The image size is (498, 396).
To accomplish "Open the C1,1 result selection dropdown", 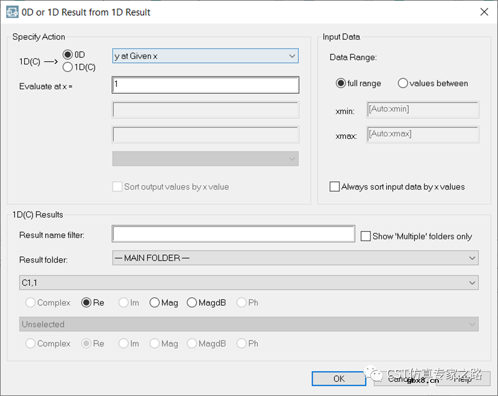I will pyautogui.click(x=249, y=282).
